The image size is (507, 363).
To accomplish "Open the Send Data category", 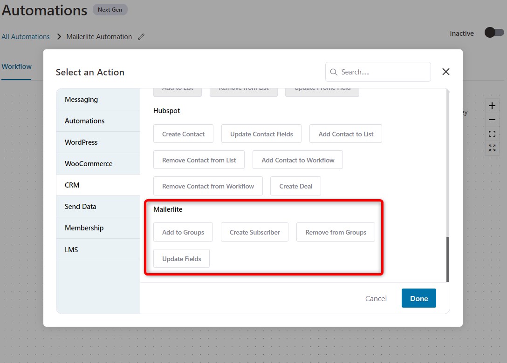I will pyautogui.click(x=98, y=206).
